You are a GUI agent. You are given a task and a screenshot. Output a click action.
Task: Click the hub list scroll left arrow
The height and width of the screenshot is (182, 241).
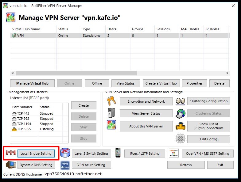[x=13, y=73]
